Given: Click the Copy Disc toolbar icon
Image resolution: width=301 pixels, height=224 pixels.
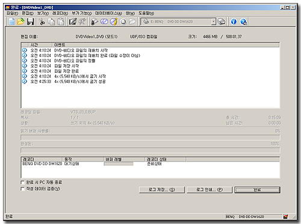Looking at the screenshot, I should click(x=104, y=22).
